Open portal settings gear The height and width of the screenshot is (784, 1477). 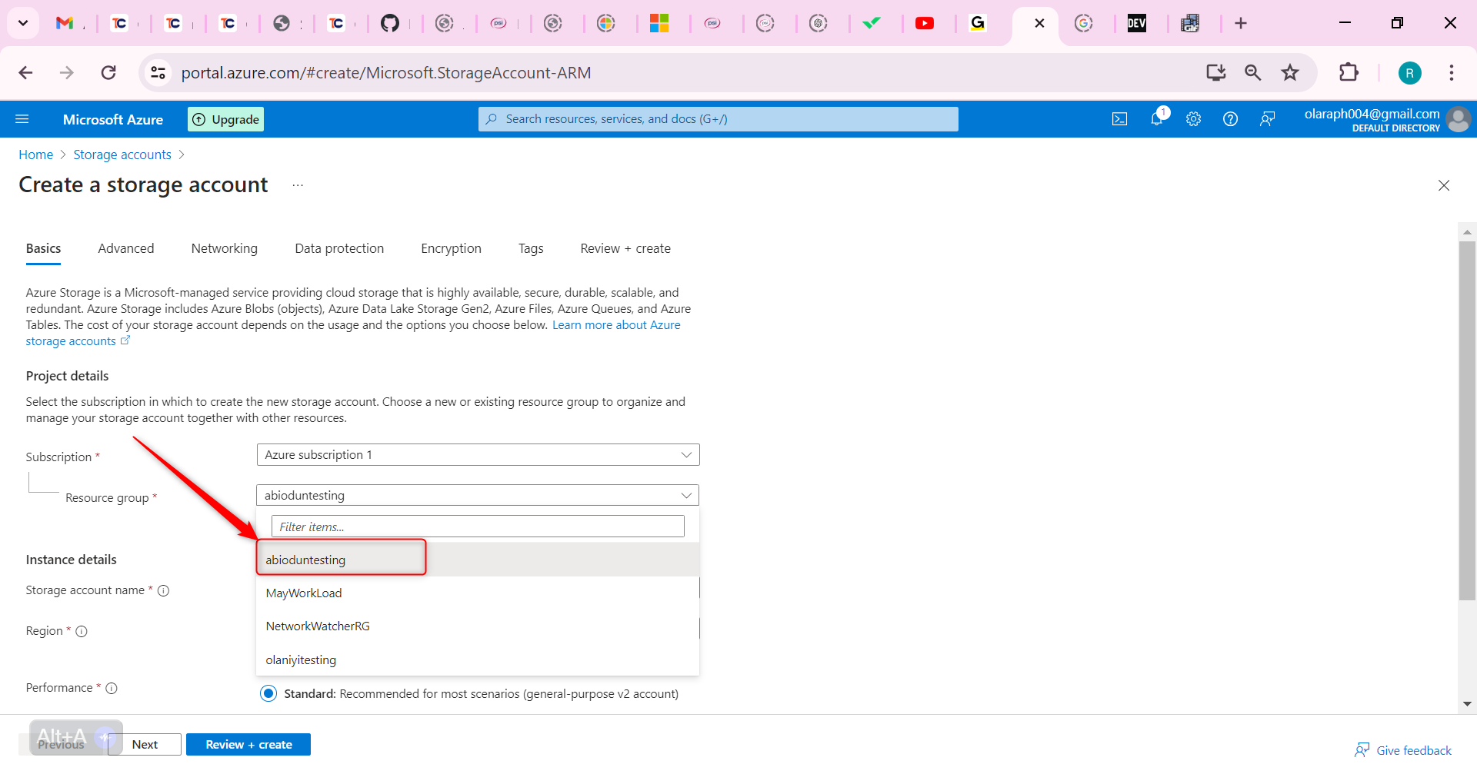tap(1193, 118)
